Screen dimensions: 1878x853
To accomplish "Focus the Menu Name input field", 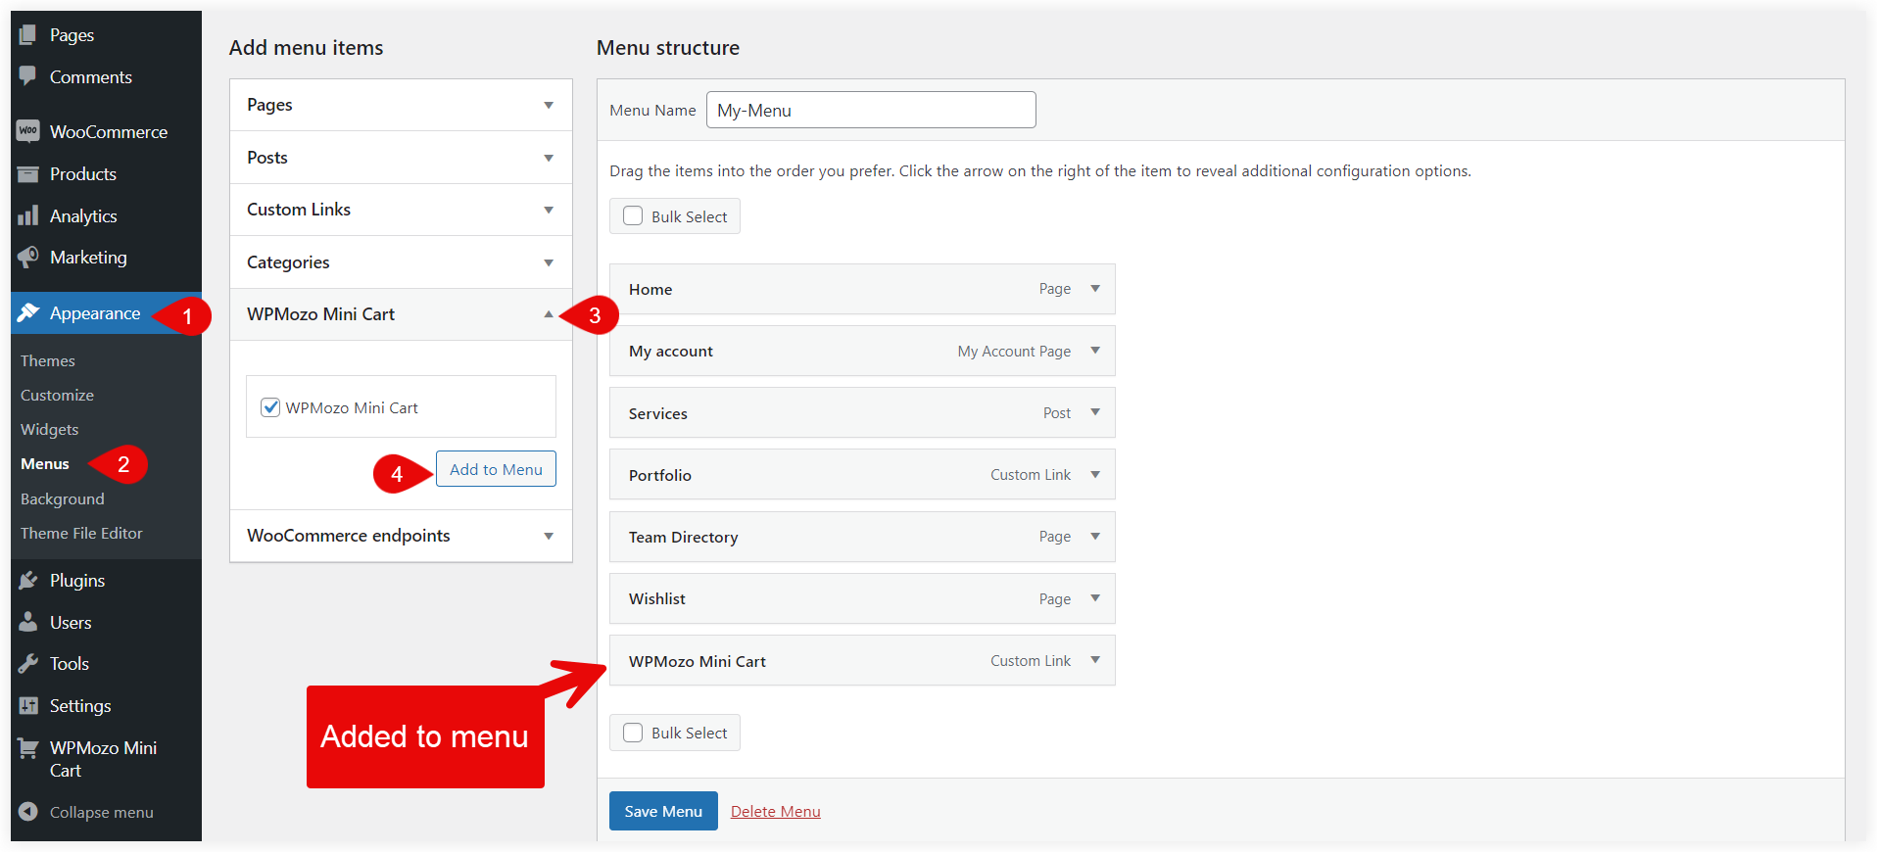I will [871, 110].
